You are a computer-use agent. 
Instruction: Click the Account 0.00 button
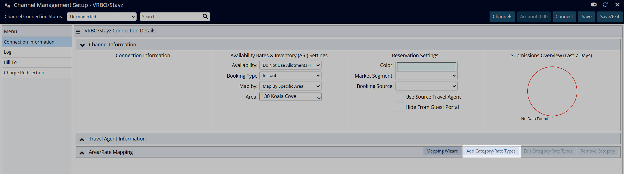534,16
